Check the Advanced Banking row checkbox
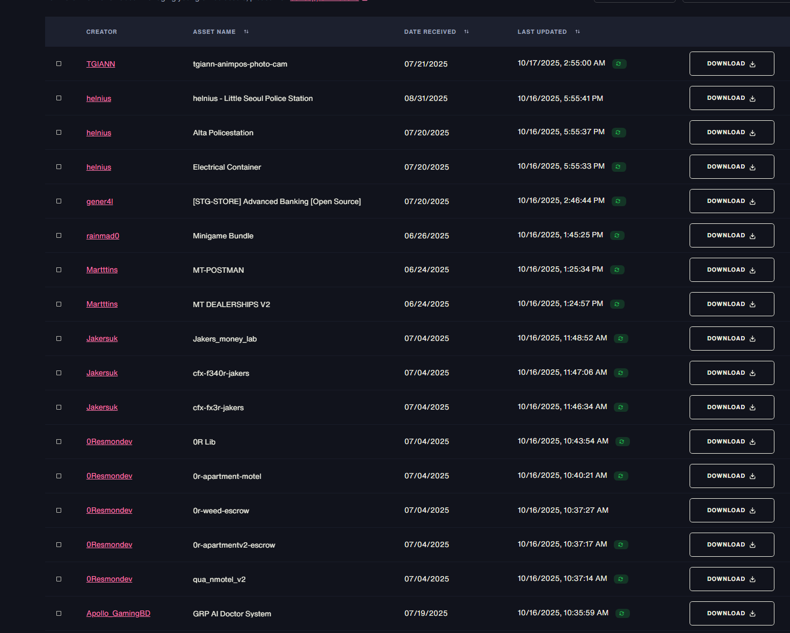 pyautogui.click(x=59, y=201)
